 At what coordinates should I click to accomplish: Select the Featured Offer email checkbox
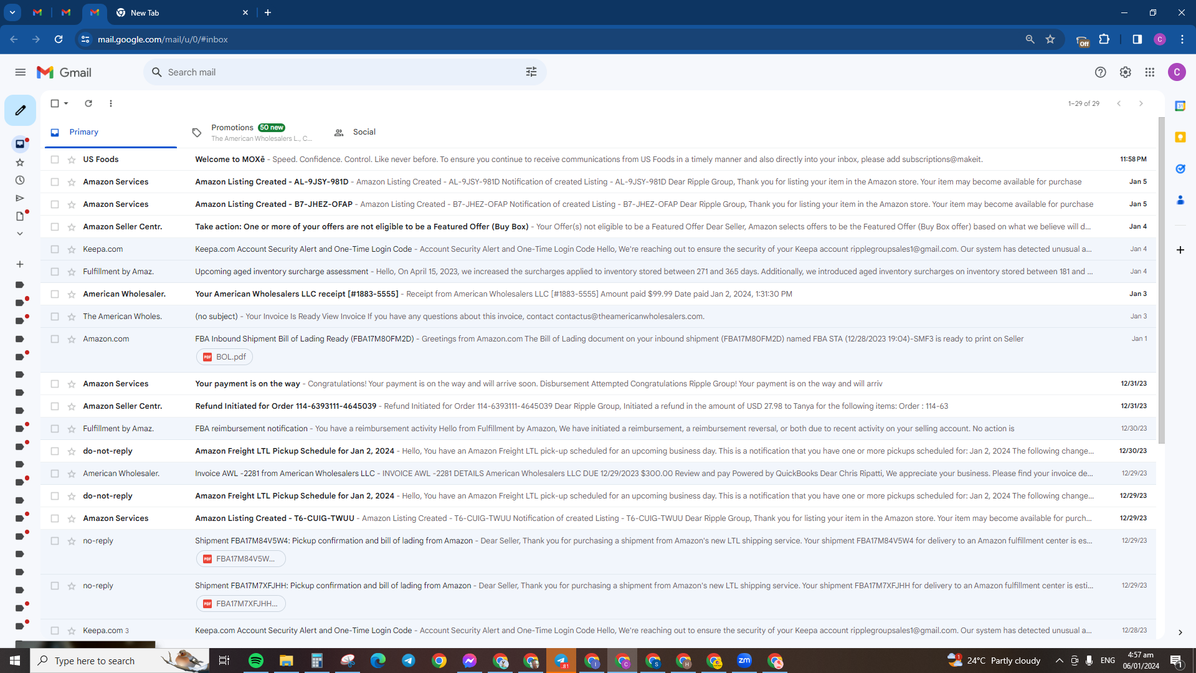click(x=55, y=227)
